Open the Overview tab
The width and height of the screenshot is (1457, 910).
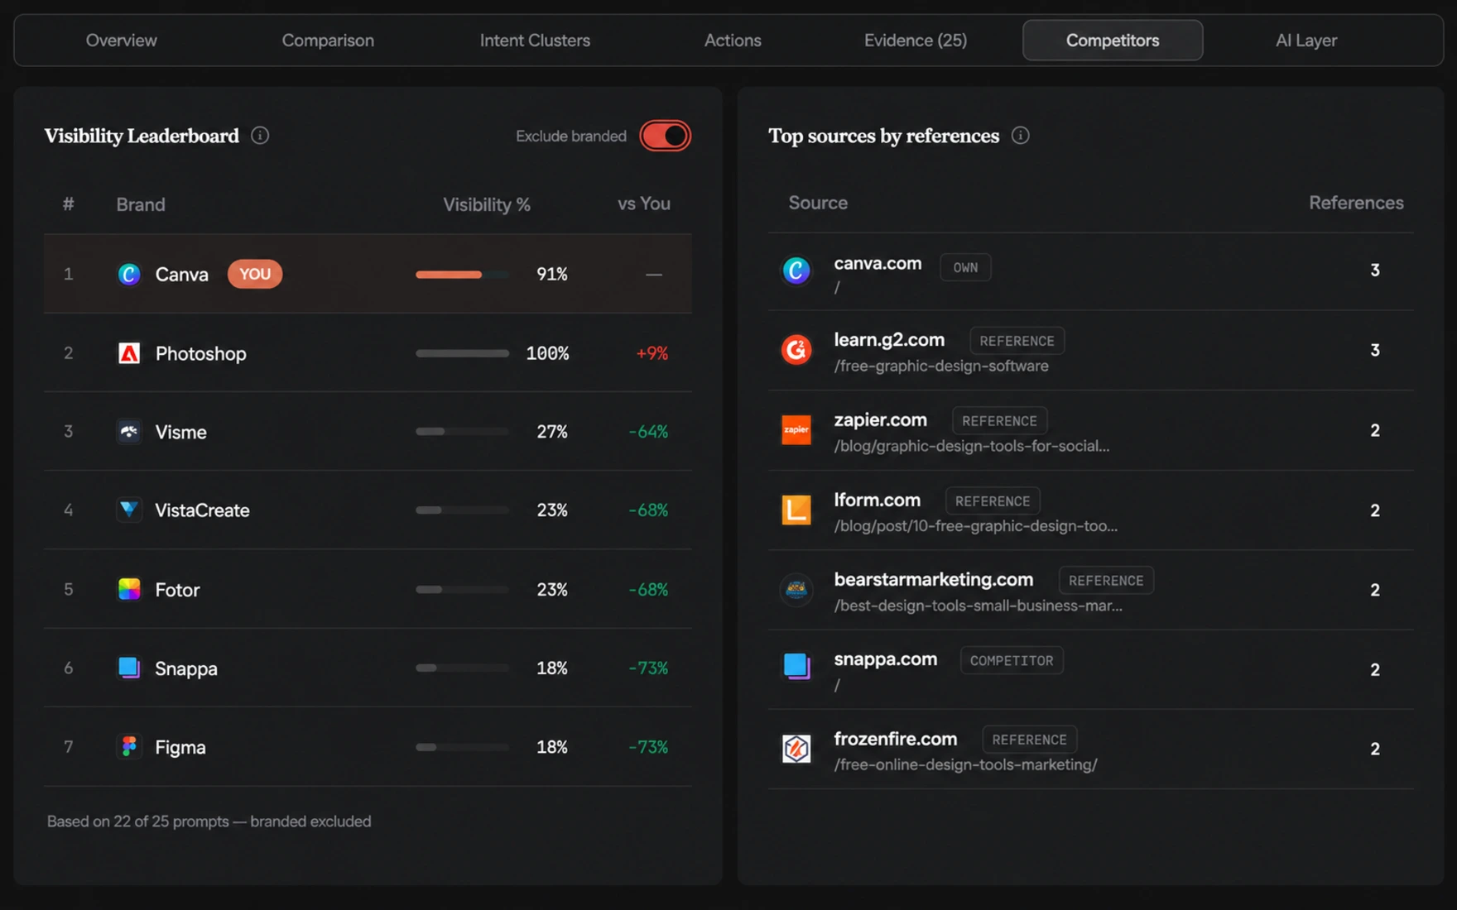(x=121, y=40)
